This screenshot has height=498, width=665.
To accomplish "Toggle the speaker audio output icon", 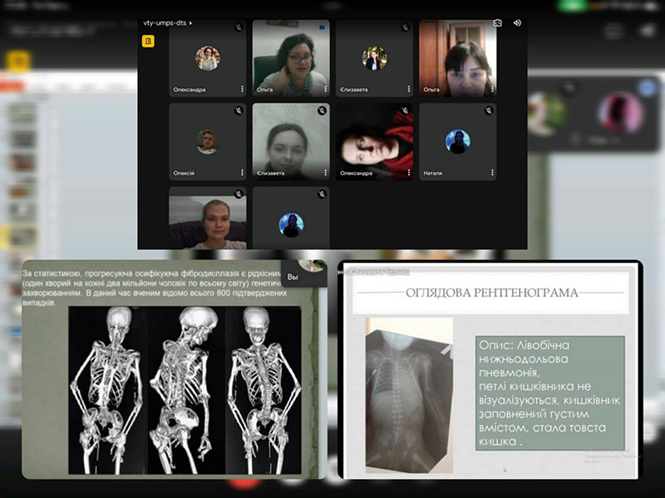I will point(517,23).
